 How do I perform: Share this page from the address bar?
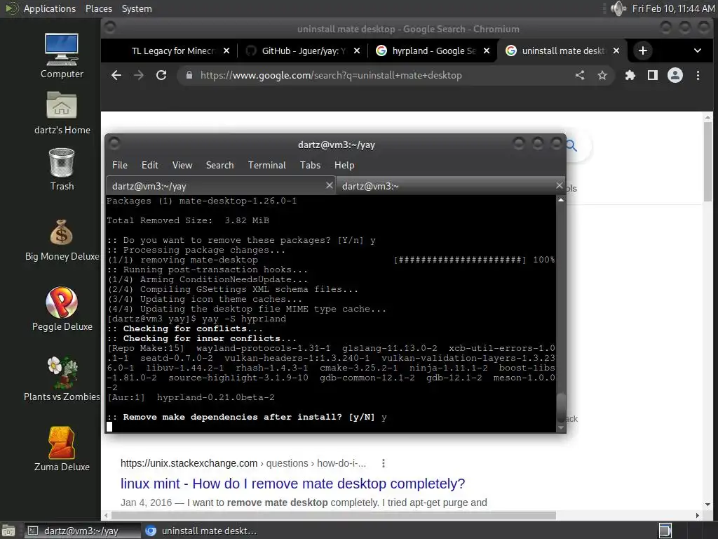pos(580,75)
